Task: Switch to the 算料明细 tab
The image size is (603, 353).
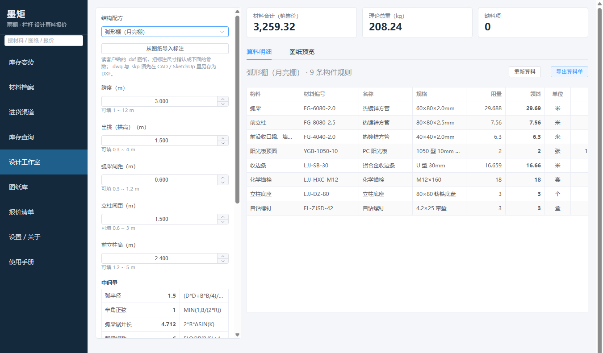Action: click(x=259, y=52)
